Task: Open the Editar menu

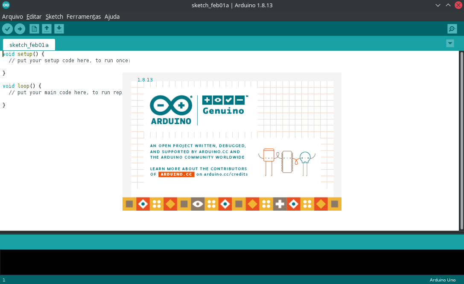Action: tap(34, 16)
